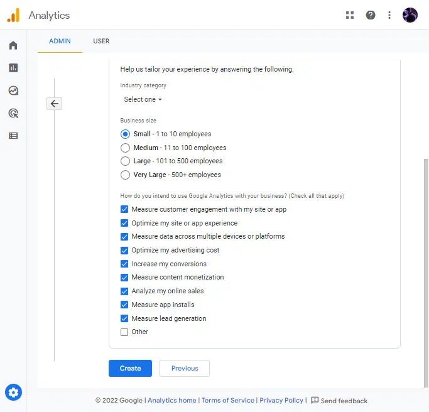Uncheck Optimize my site or app experience
Viewport: 429px width, 412px height.
(x=124, y=223)
